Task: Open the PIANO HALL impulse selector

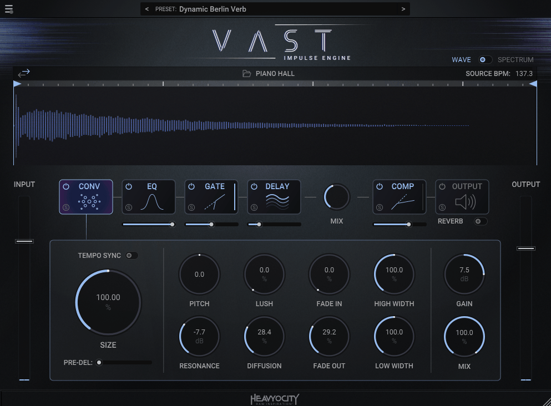Action: tap(275, 74)
